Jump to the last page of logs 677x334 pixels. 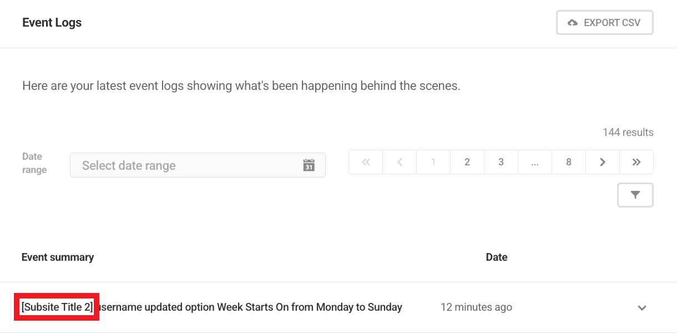tap(636, 162)
